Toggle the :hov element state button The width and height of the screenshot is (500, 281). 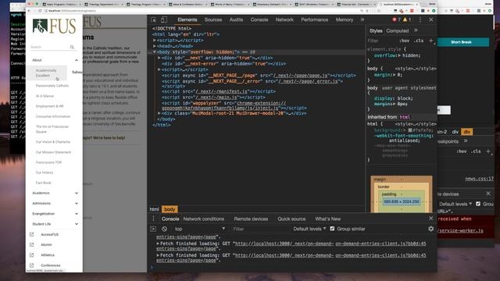tap(405, 41)
